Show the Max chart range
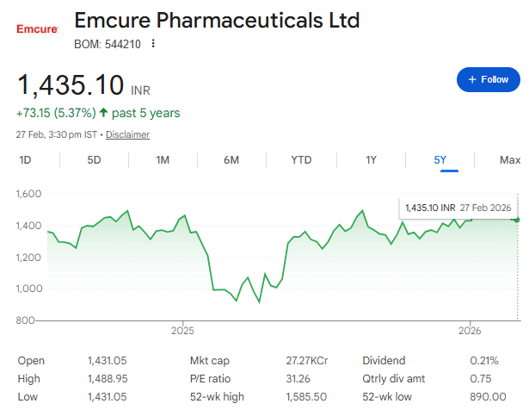The height and width of the screenshot is (416, 529). pos(510,159)
